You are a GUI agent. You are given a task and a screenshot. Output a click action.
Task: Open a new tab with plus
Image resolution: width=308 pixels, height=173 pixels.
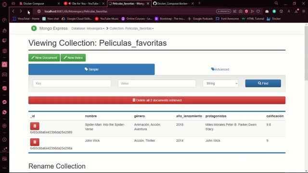199,3
